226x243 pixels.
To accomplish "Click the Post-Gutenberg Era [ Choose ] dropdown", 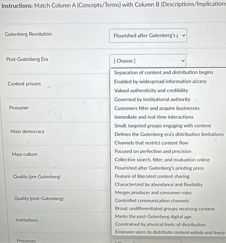I will (x=148, y=61).
